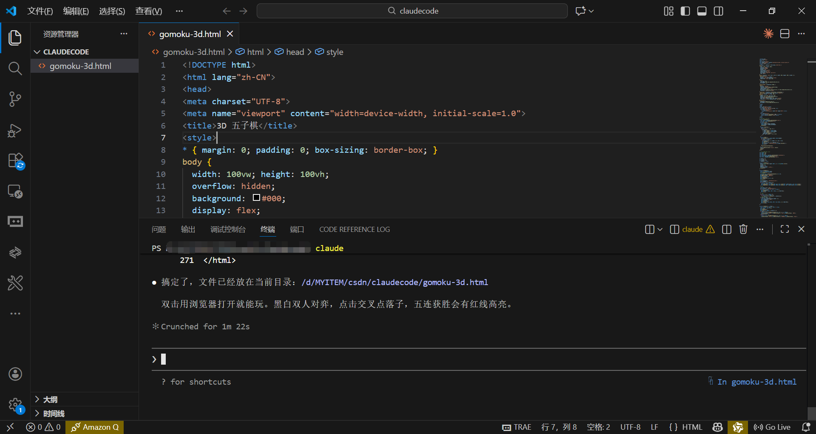Toggle the primary sidebar visibility
816x434 pixels.
pyautogui.click(x=685, y=11)
